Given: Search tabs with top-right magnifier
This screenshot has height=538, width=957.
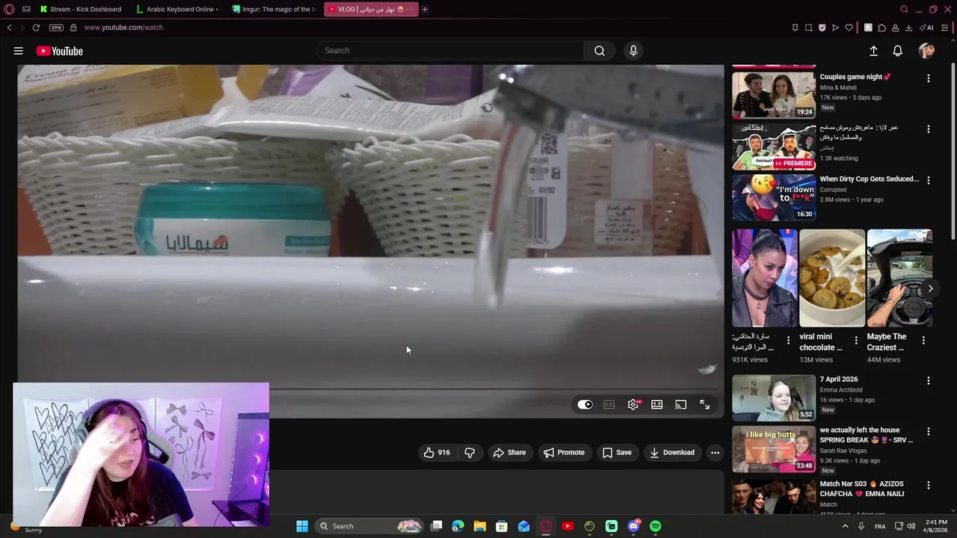Looking at the screenshot, I should point(904,9).
